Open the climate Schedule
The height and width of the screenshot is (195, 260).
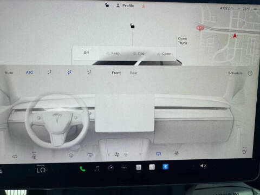235,73
